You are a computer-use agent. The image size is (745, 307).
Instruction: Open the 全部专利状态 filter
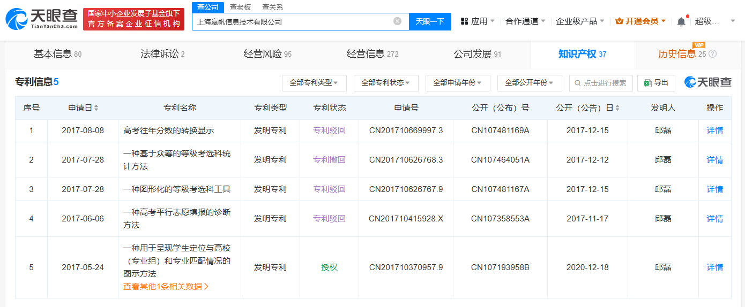click(x=386, y=83)
